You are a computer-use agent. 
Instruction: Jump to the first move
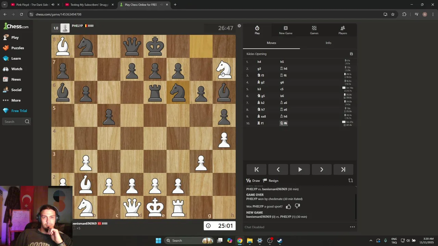click(x=257, y=169)
